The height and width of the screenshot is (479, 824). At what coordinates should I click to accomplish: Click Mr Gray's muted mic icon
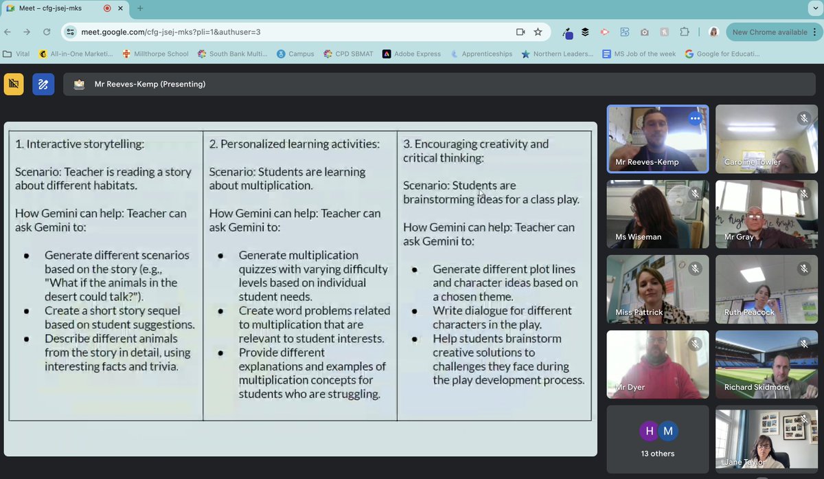(x=803, y=194)
